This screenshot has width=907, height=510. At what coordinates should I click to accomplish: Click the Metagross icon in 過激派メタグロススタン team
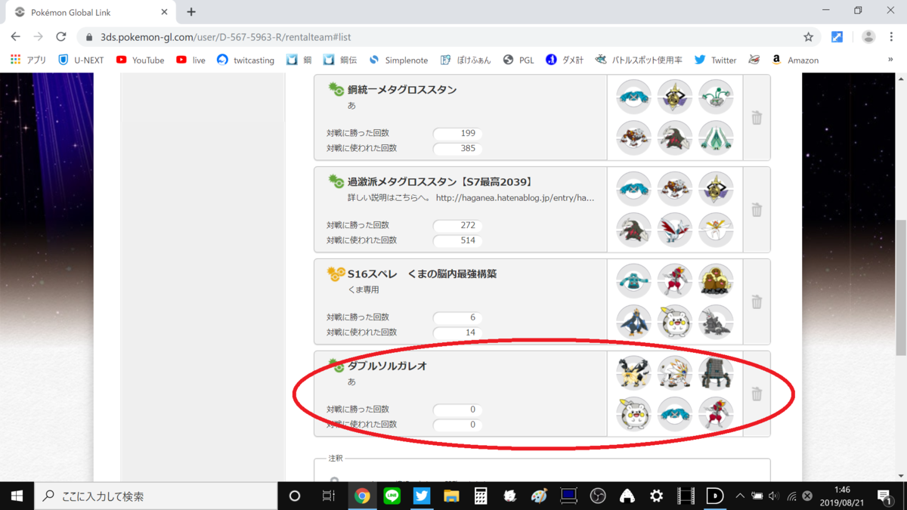(633, 189)
